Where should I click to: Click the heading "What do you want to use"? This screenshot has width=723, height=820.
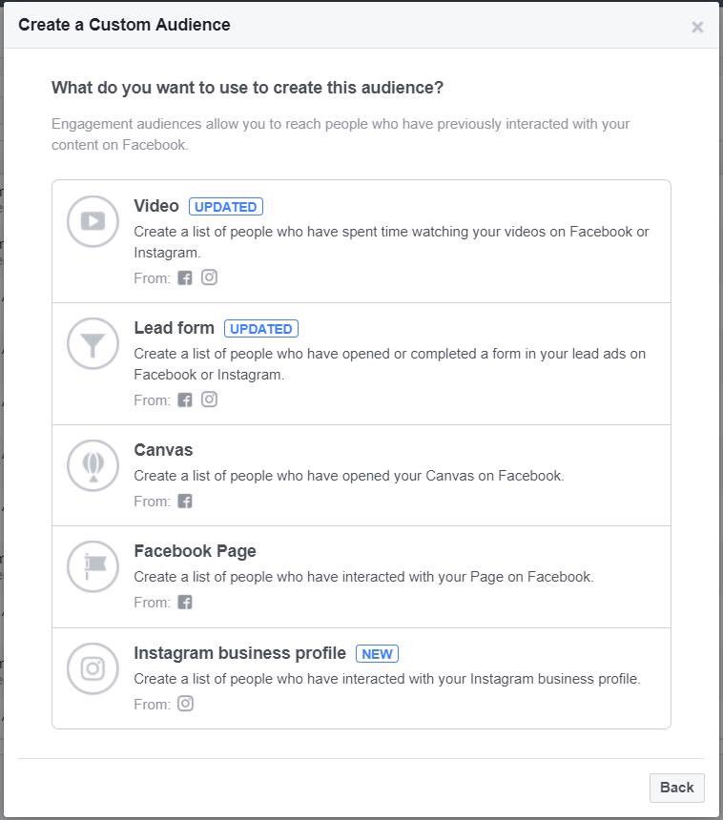[247, 88]
